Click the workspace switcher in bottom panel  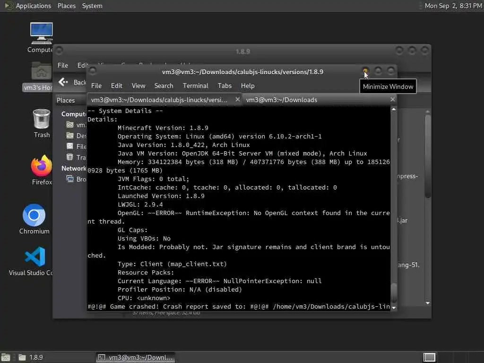[x=429, y=357]
